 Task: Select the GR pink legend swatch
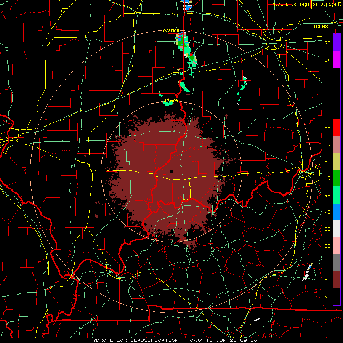click(337, 144)
